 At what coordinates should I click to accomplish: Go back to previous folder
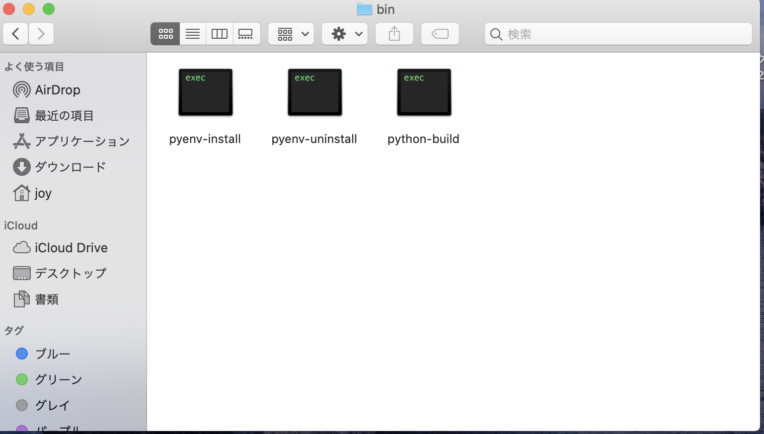click(x=15, y=34)
